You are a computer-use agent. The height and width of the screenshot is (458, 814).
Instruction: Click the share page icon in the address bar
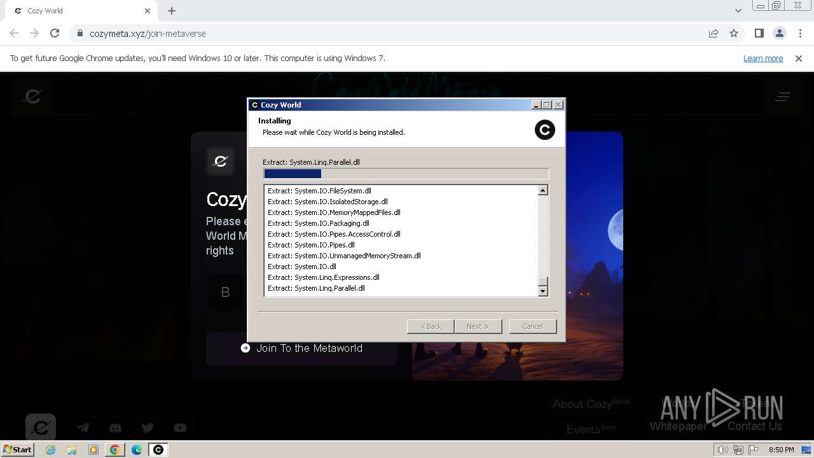coord(714,33)
